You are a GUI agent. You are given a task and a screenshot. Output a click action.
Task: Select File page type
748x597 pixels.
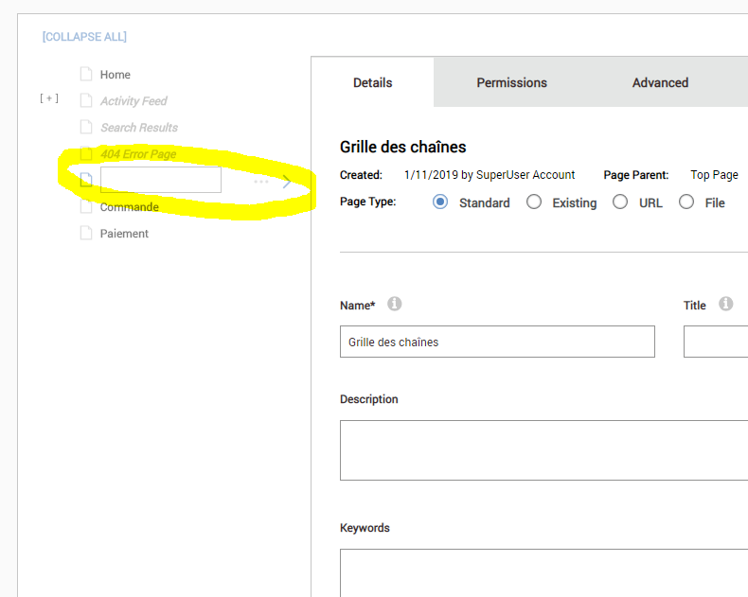pyautogui.click(x=686, y=202)
